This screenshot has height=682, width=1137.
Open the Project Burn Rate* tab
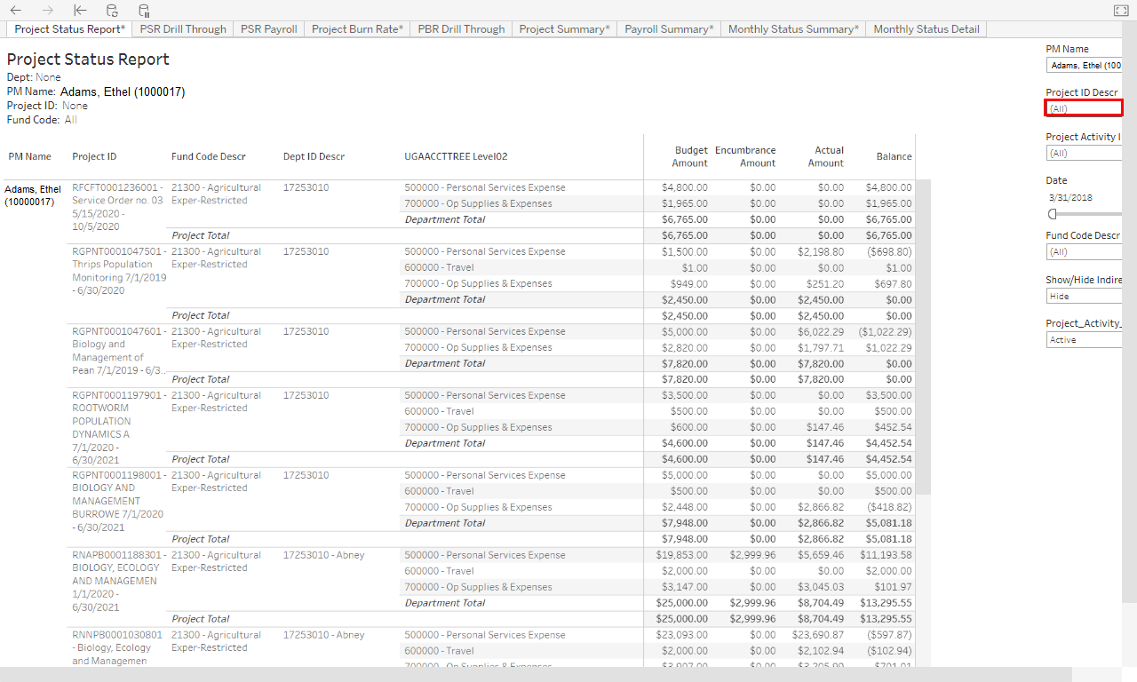tap(357, 29)
